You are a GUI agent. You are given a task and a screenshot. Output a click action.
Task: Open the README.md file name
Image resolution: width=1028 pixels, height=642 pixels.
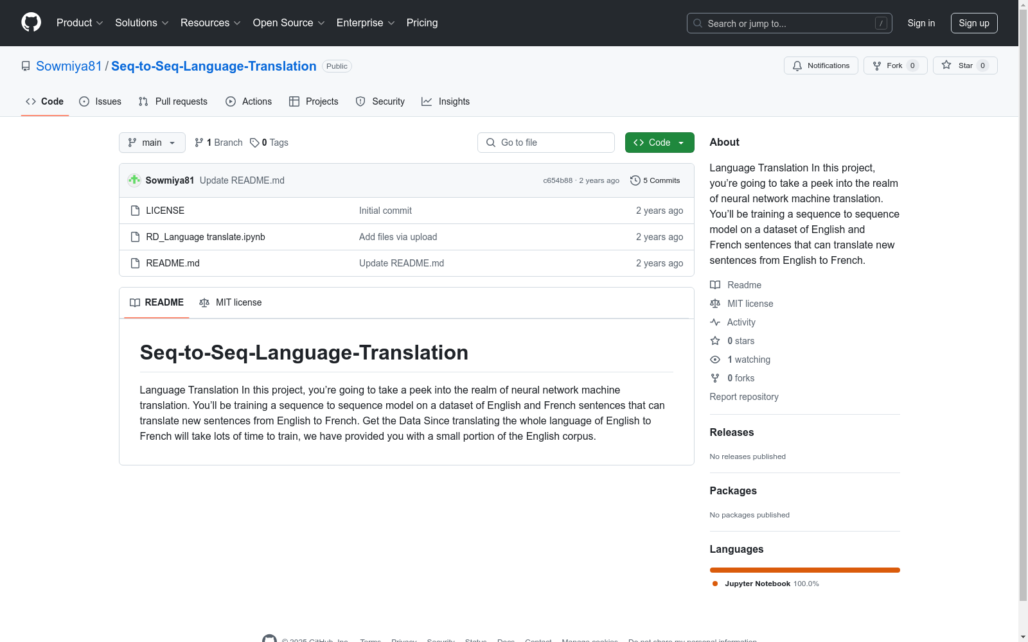(x=173, y=263)
